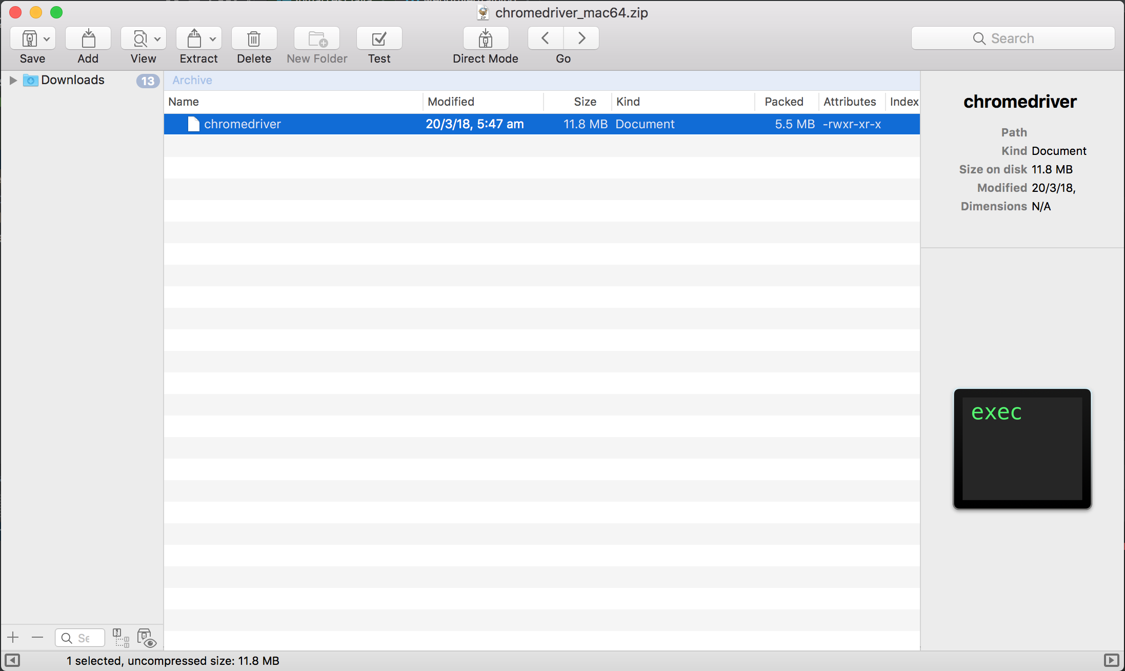
Task: Open the Extract options dropdown arrow
Action: coord(213,39)
